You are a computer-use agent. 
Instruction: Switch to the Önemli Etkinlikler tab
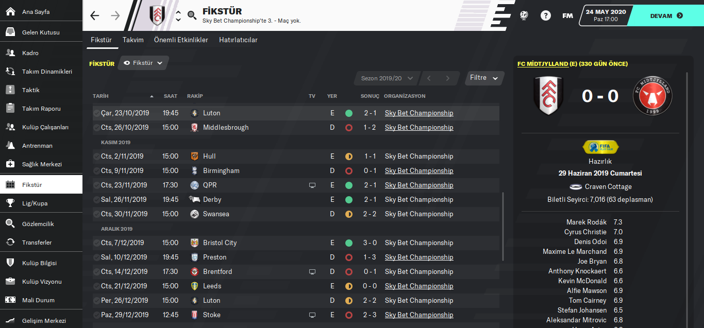(181, 40)
